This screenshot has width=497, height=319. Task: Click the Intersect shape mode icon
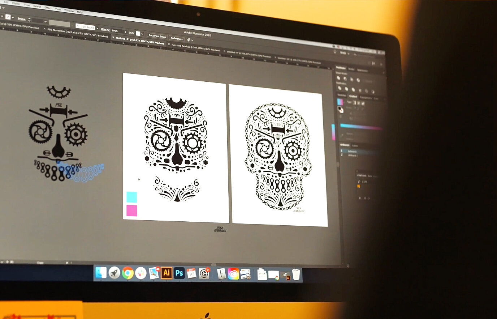[x=351, y=79]
